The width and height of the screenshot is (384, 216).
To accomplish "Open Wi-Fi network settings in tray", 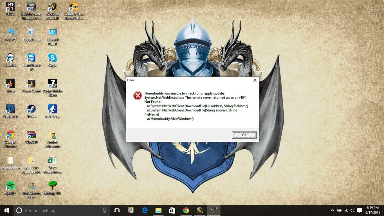I will pos(346,210).
